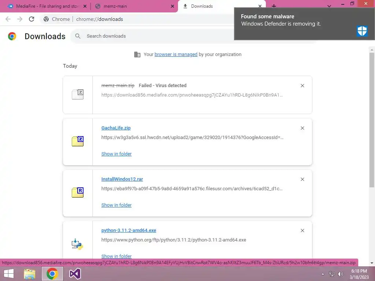The height and width of the screenshot is (281, 375).
Task: Open File Explorer from the taskbar
Action: [30, 274]
